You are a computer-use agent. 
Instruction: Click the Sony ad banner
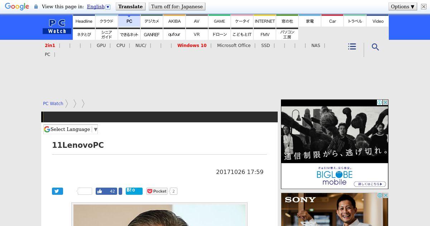335,209
